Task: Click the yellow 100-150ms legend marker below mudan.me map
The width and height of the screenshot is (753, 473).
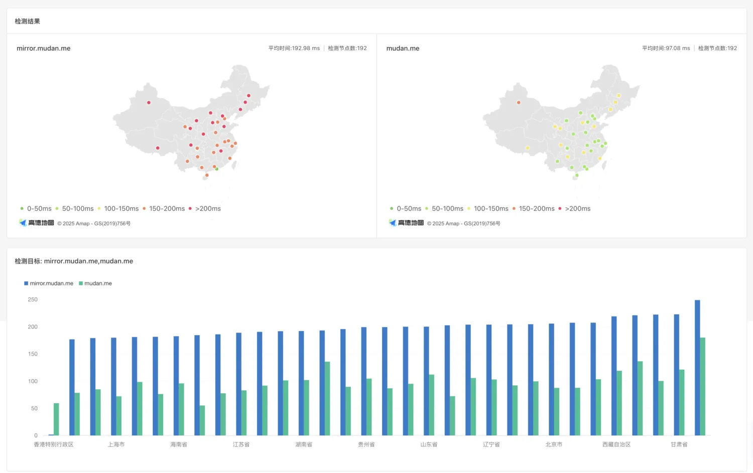Action: [468, 208]
